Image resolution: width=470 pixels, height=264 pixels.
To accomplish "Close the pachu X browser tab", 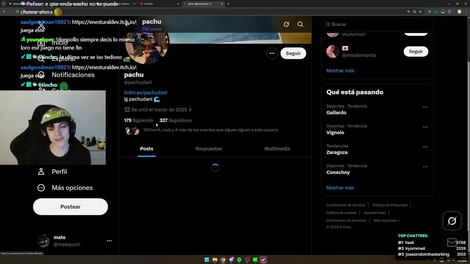I will tap(222, 4).
